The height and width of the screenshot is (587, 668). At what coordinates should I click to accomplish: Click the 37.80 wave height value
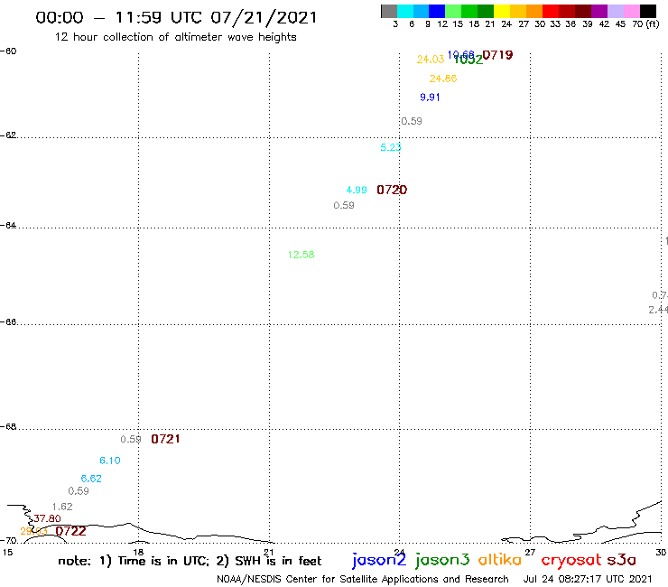47,518
